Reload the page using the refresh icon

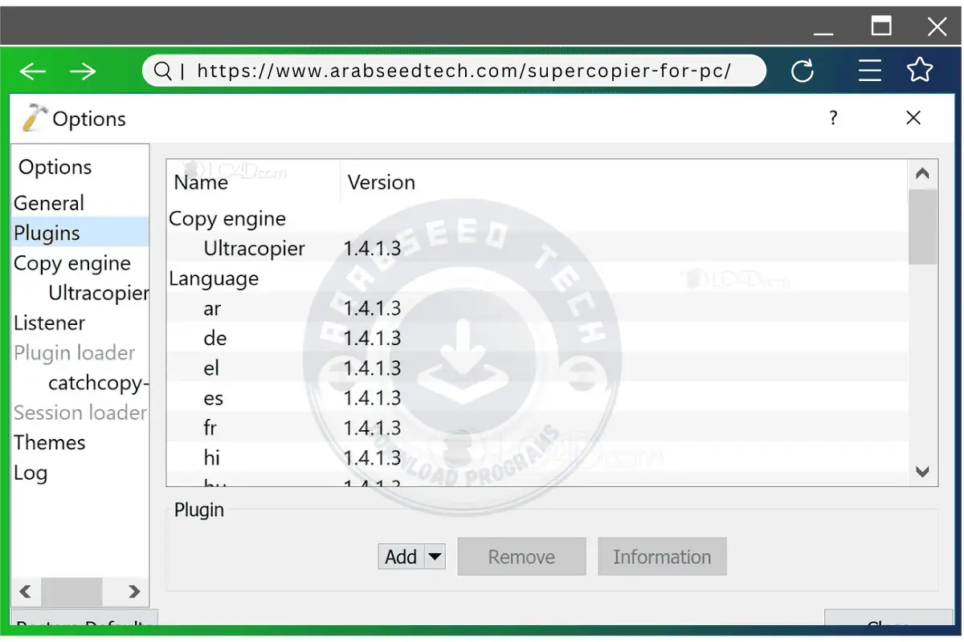tap(803, 71)
